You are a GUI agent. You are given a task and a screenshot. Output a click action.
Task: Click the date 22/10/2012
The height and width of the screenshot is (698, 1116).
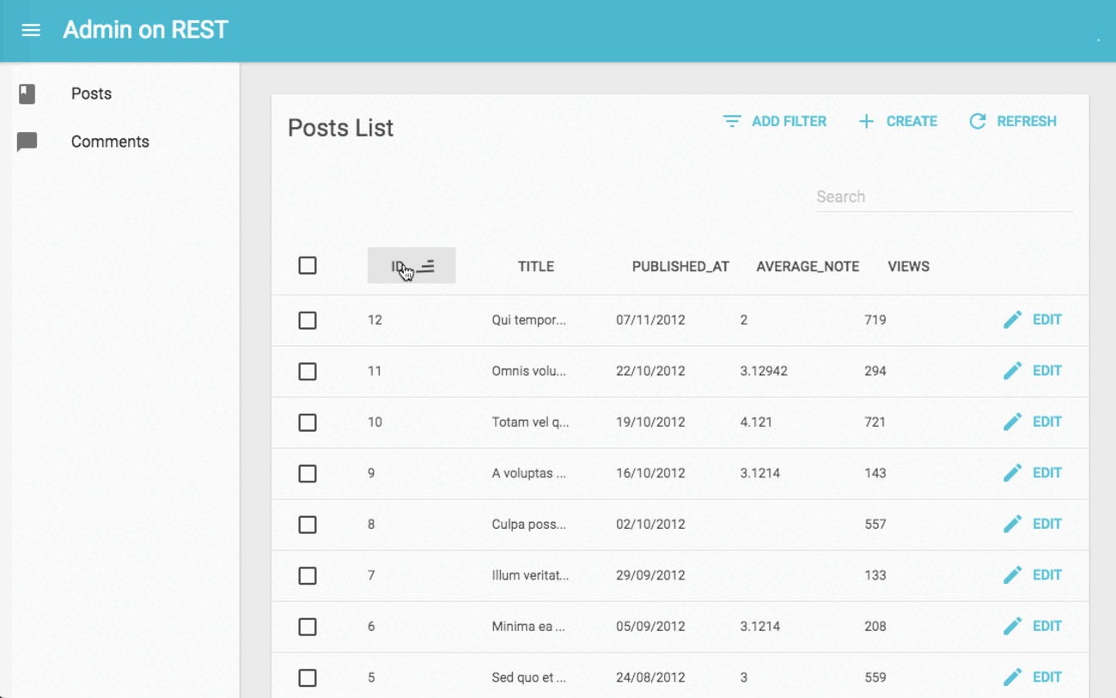coord(650,371)
